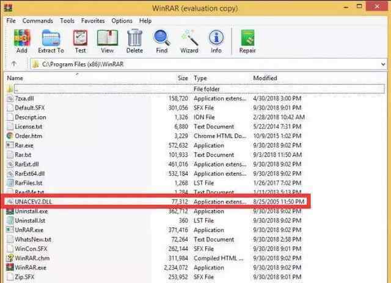Open the Options menu
This screenshot has width=391, height=283.
[122, 21]
